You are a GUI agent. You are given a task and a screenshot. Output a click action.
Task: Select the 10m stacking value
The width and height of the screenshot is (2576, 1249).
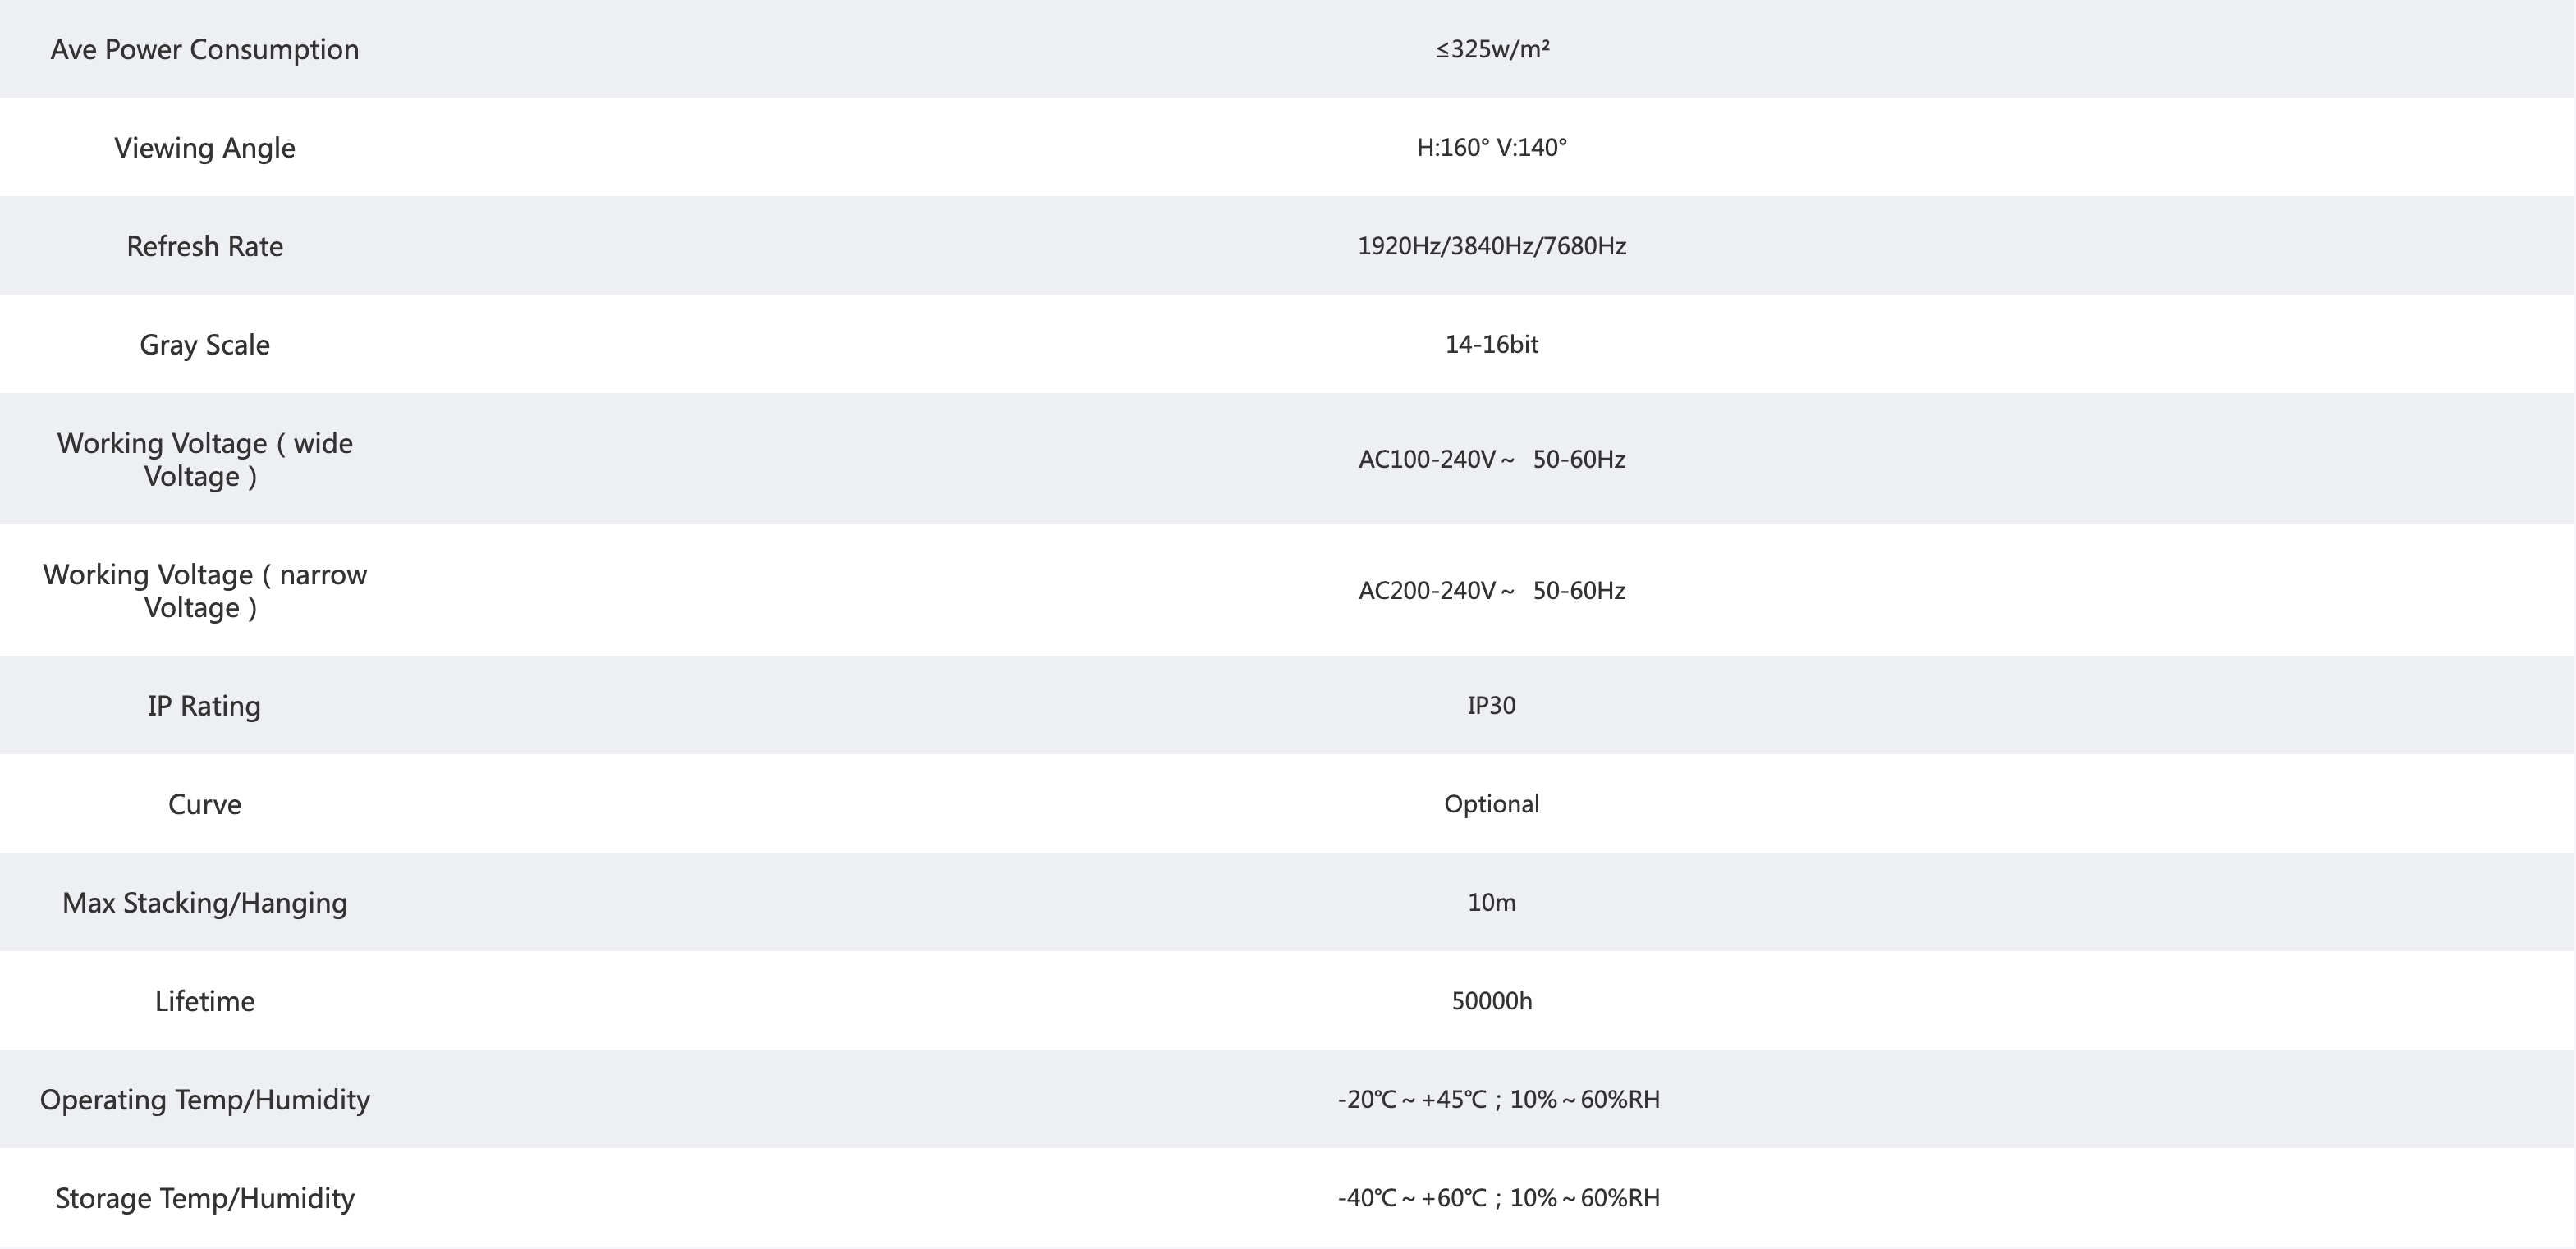point(1492,903)
